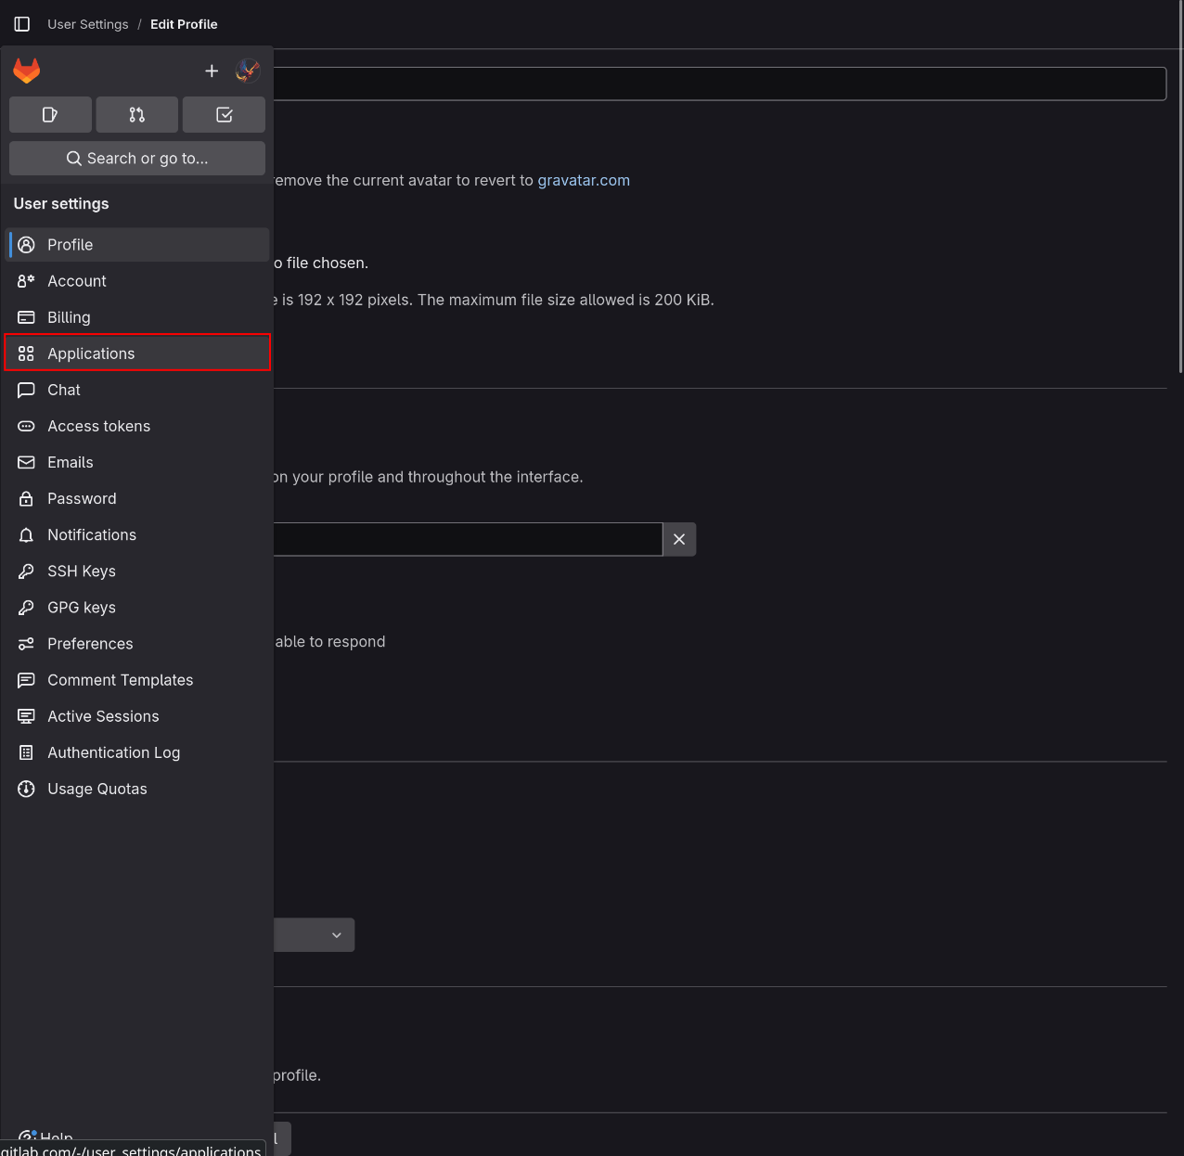Go to User Settings in the breadcrumb
The image size is (1184, 1156).
tap(87, 24)
